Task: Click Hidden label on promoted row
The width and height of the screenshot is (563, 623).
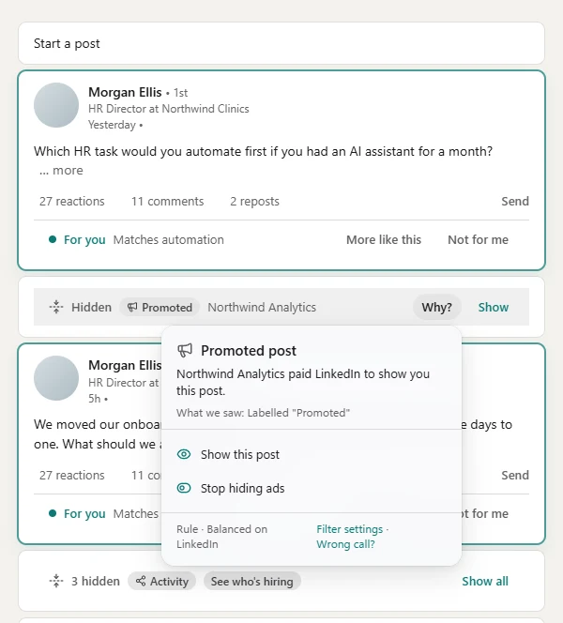Action: (91, 307)
